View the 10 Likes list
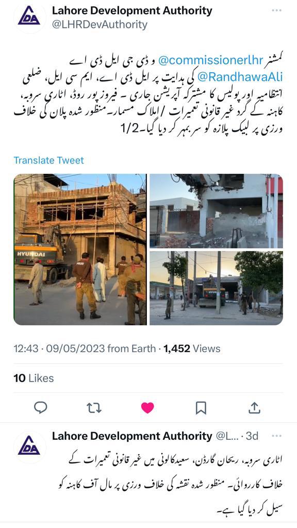Viewport: 297px width, 528px height. coord(34,378)
